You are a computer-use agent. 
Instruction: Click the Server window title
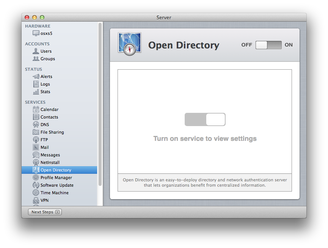[164, 17]
